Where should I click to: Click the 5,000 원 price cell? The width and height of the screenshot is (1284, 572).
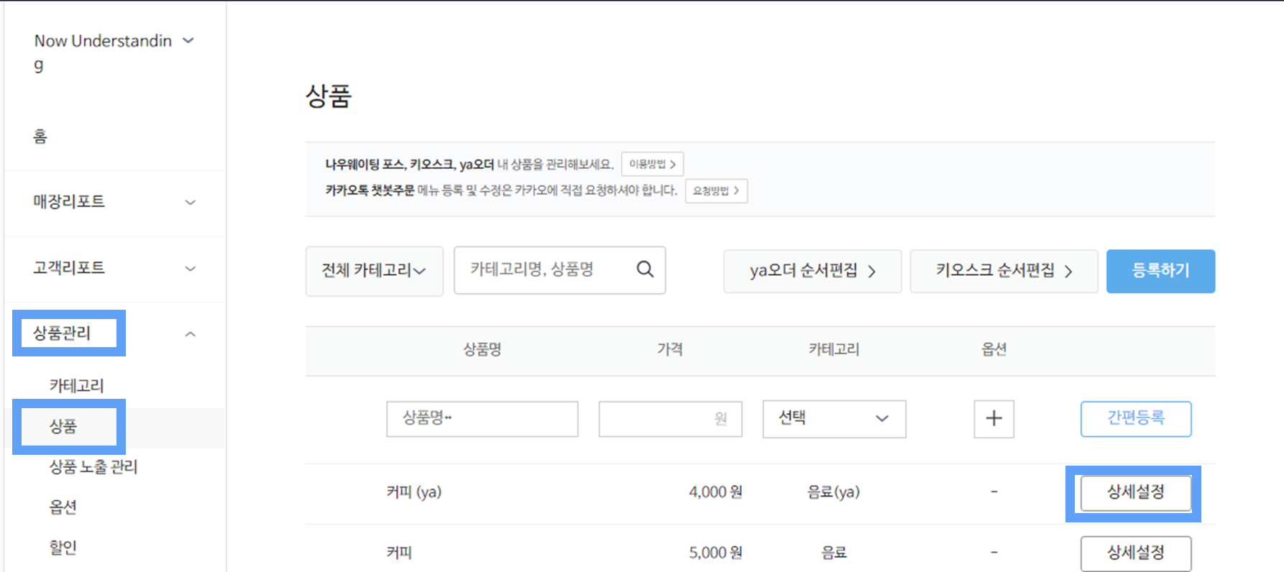click(x=715, y=553)
